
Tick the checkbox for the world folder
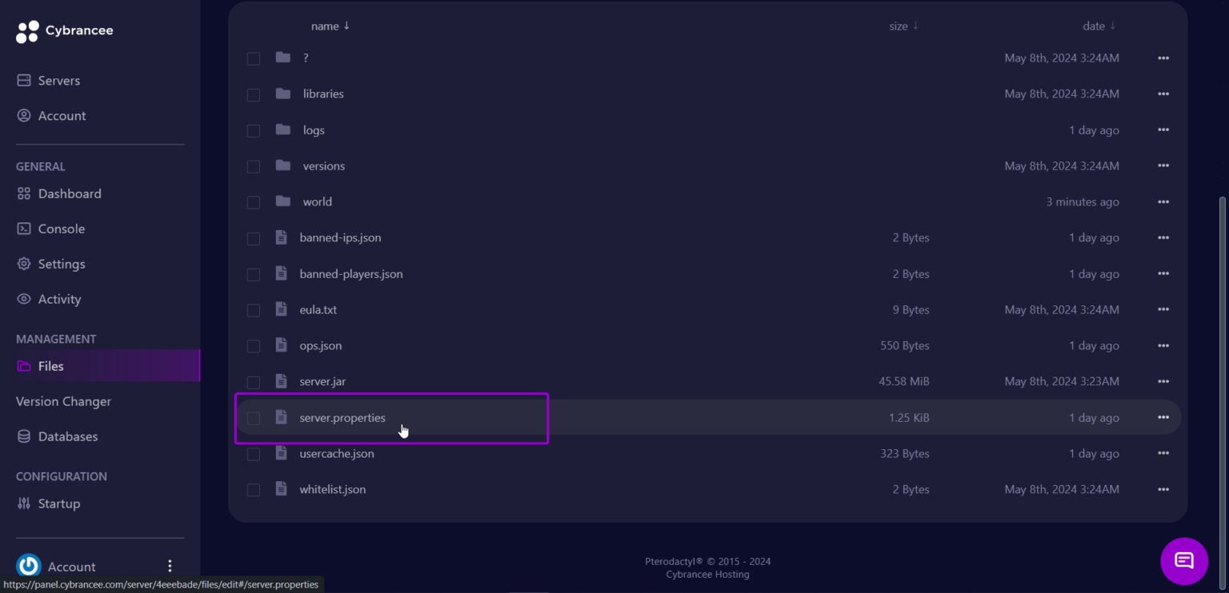(x=254, y=202)
